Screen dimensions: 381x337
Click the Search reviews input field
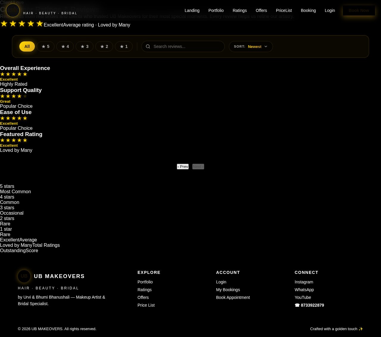(x=183, y=46)
